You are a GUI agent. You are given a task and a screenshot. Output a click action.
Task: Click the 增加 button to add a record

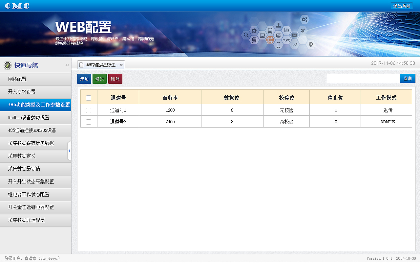(x=84, y=79)
